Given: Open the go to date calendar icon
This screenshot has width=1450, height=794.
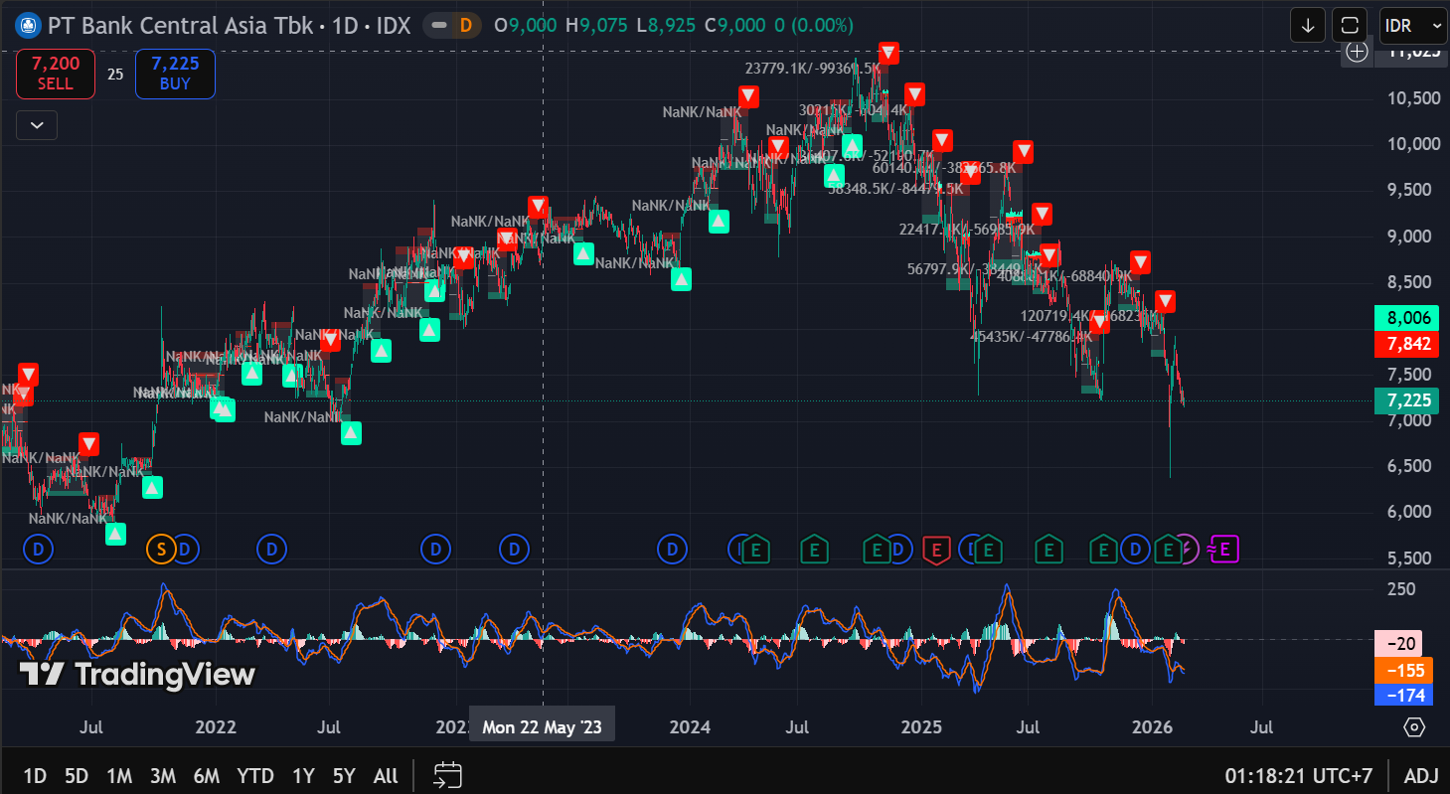Looking at the screenshot, I should point(448,775).
